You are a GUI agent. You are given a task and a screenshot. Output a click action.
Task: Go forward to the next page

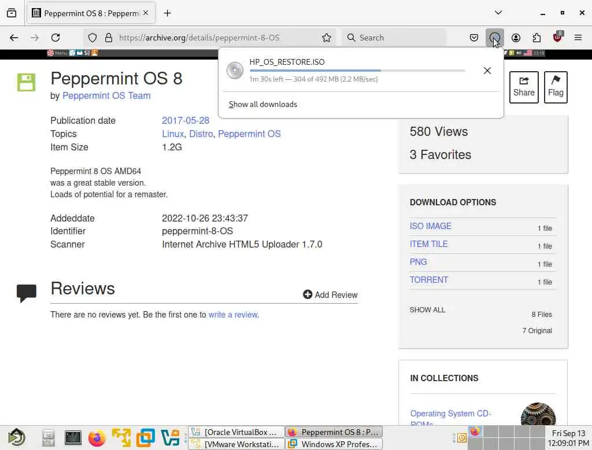point(34,38)
